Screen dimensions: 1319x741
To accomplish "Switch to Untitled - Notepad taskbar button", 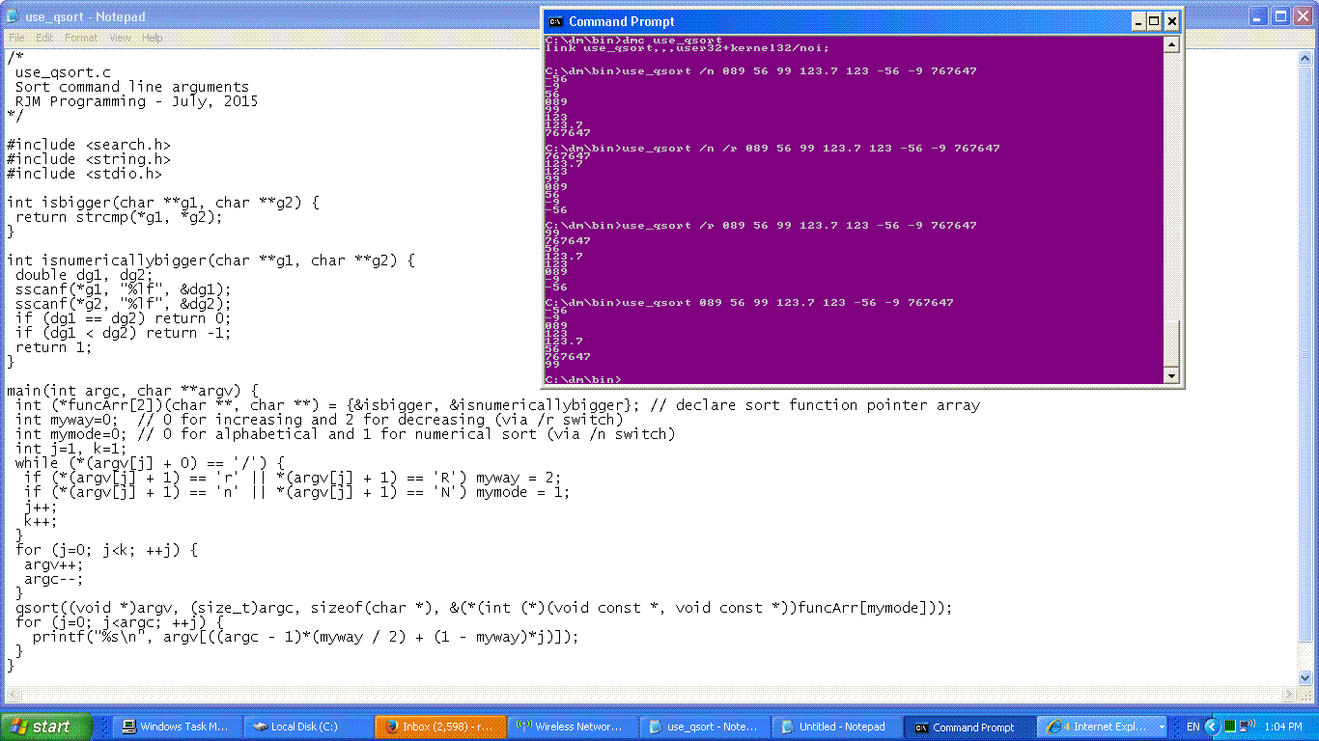I will (x=838, y=727).
